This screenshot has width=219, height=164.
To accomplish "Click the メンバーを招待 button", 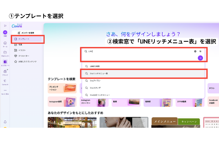I will click(x=27, y=33).
